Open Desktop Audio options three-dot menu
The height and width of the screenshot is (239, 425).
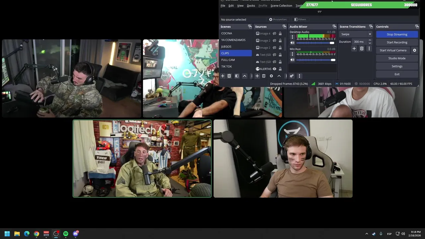click(x=292, y=37)
